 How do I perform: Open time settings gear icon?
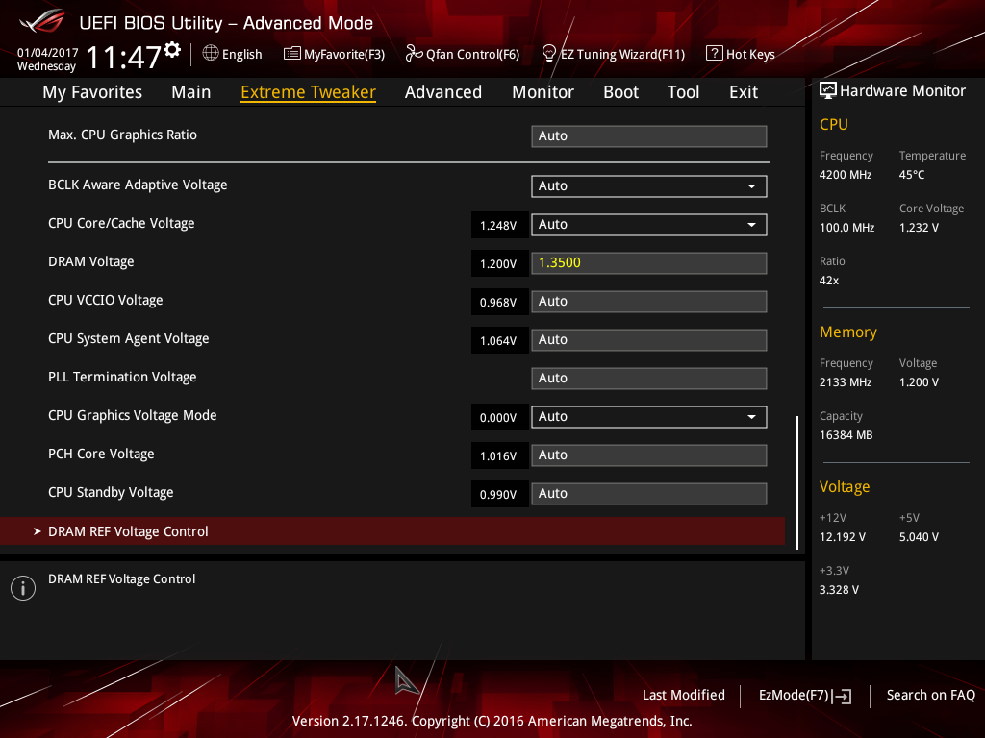tap(172, 49)
